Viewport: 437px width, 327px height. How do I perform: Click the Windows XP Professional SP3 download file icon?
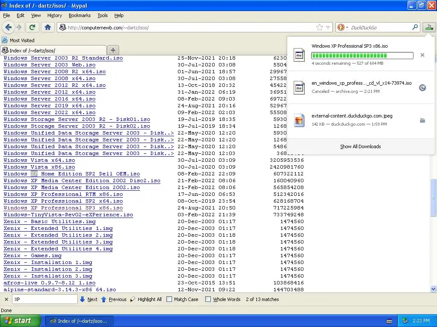[x=299, y=55]
